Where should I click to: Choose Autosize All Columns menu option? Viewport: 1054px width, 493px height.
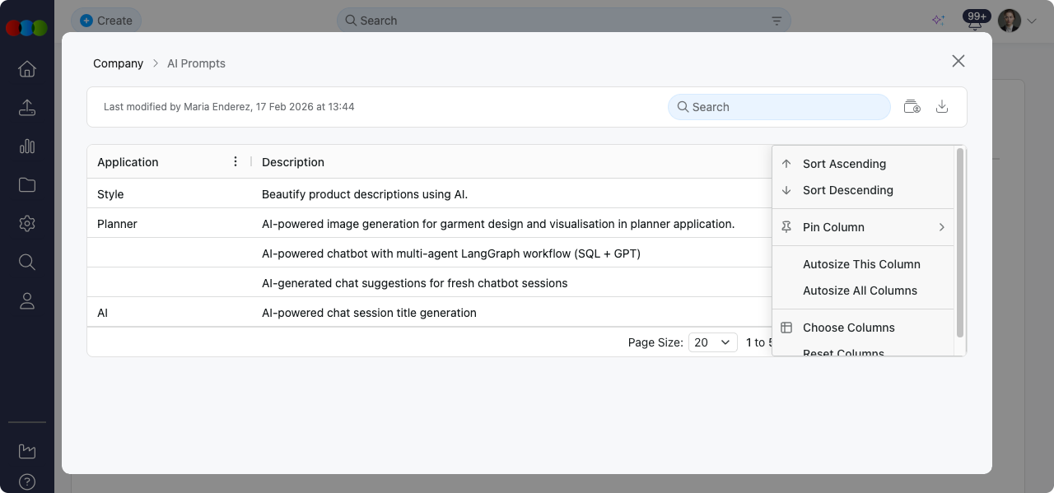click(x=860, y=291)
